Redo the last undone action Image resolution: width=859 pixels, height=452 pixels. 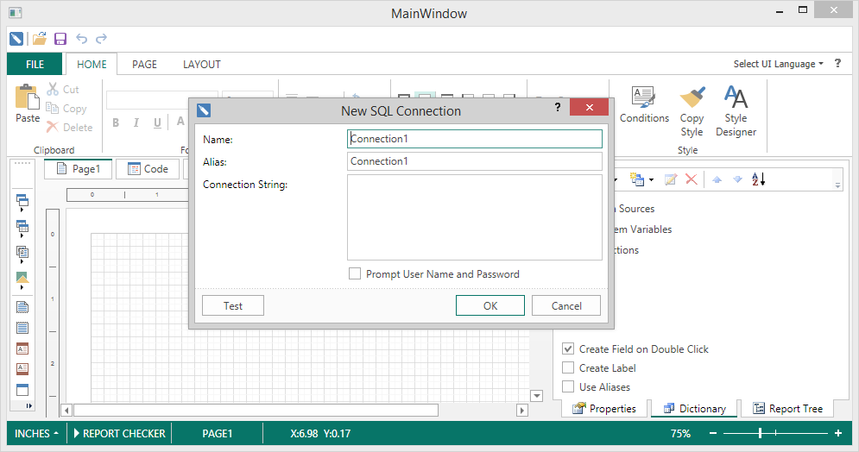tap(101, 39)
